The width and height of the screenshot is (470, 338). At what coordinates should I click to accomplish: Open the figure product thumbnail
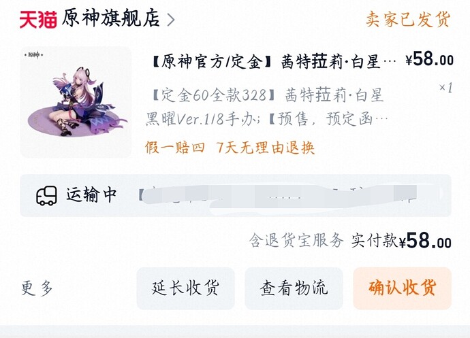point(76,102)
